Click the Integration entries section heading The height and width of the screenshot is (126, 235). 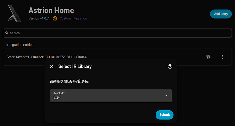click(20, 45)
